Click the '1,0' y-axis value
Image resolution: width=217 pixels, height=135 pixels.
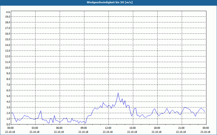[8, 119]
